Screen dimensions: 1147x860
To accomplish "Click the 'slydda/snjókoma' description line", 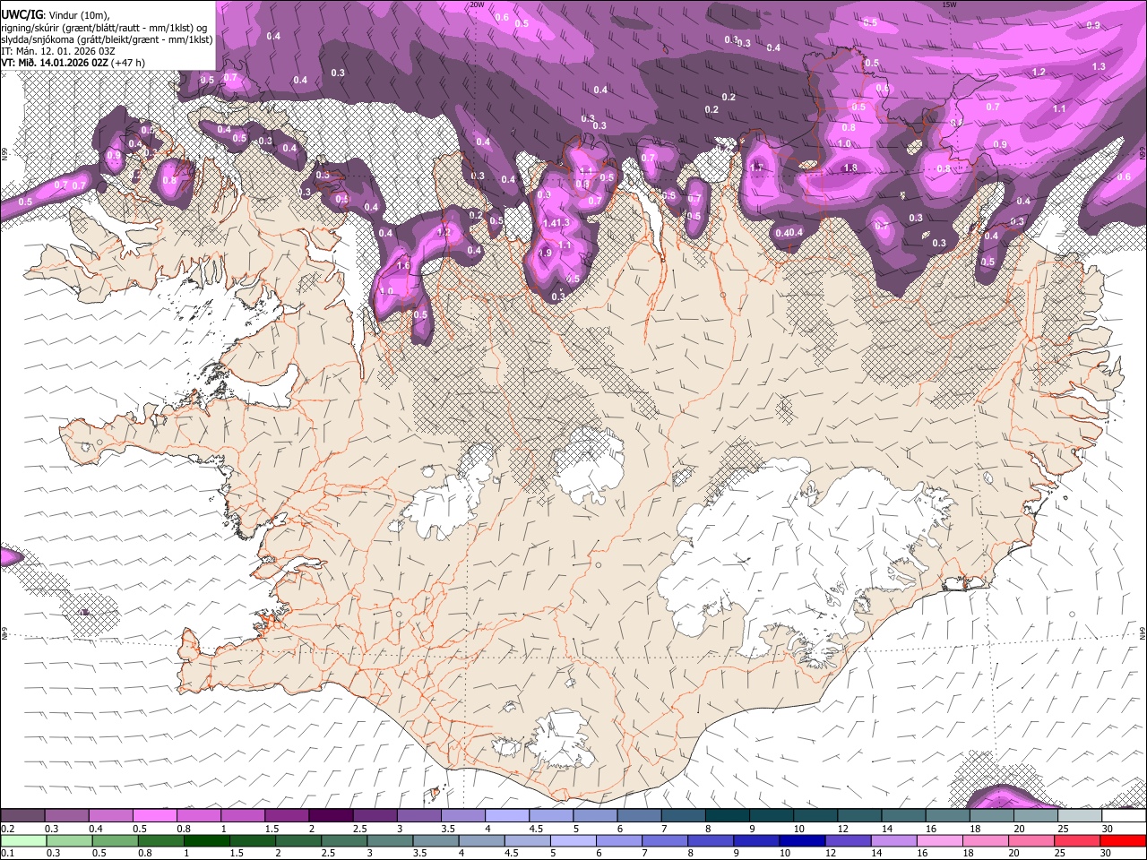I will (x=107, y=39).
